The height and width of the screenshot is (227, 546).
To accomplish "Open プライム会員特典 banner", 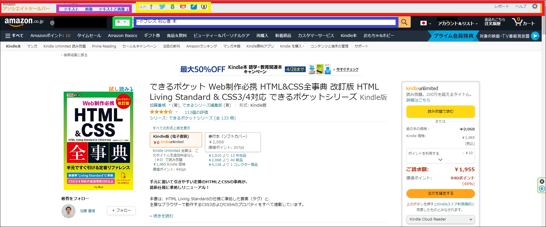I will coord(453,36).
